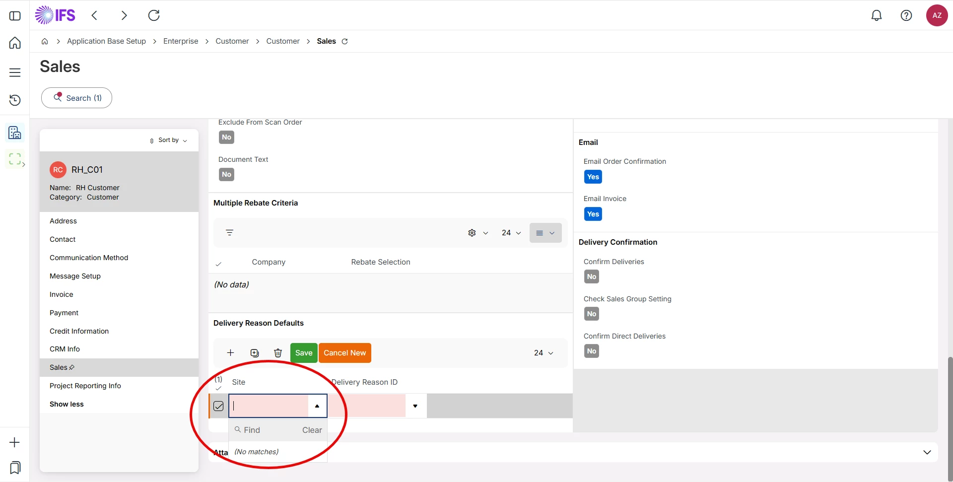This screenshot has width=953, height=482.
Task: Toggle Confirm Direct Deliveries No
Action: pos(592,351)
